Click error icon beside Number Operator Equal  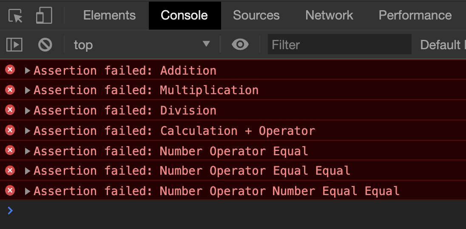[10, 150]
